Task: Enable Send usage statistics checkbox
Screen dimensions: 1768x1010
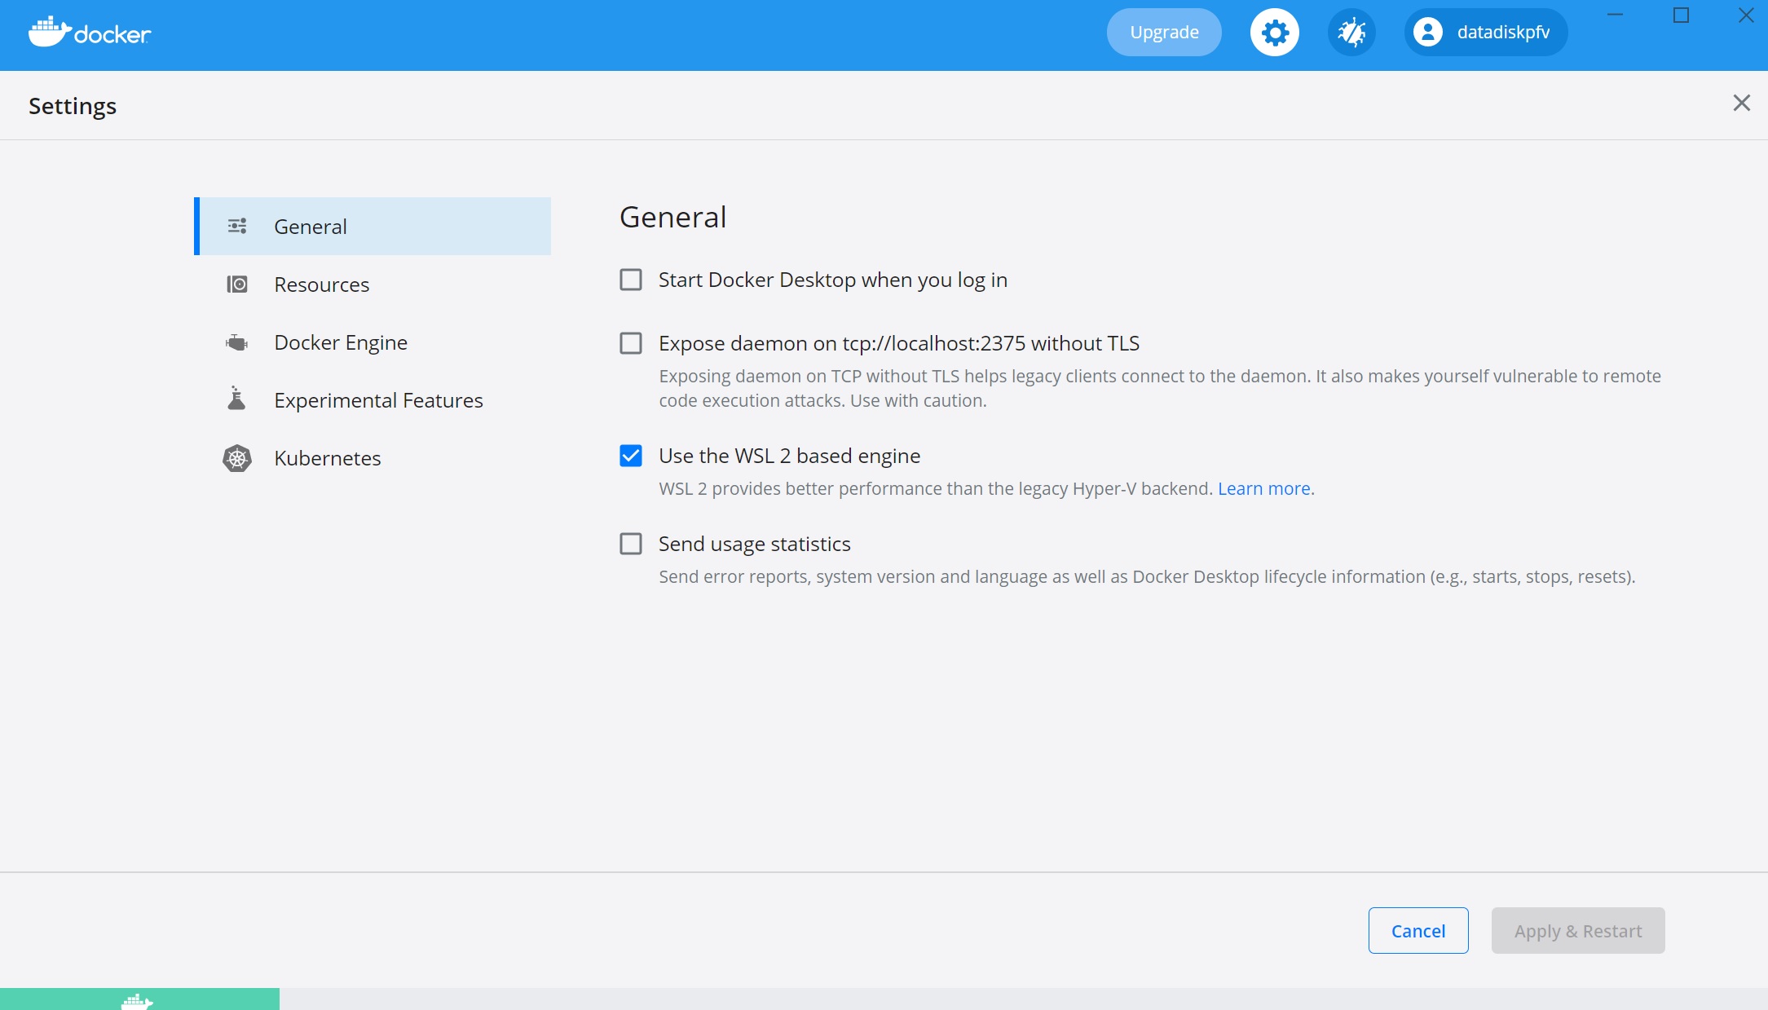Action: coord(631,544)
